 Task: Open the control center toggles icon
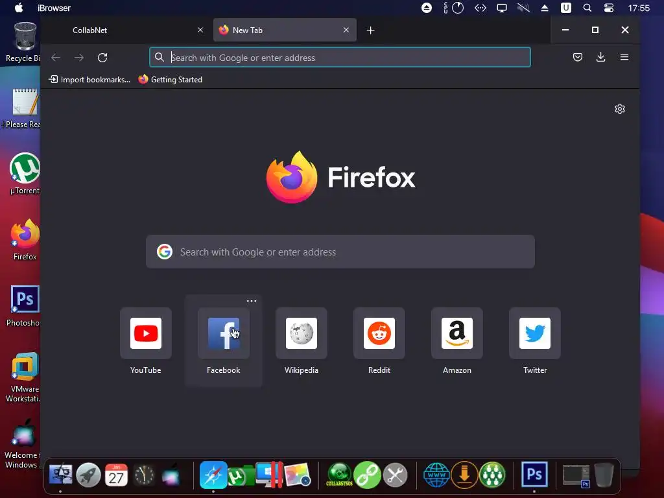pyautogui.click(x=608, y=8)
